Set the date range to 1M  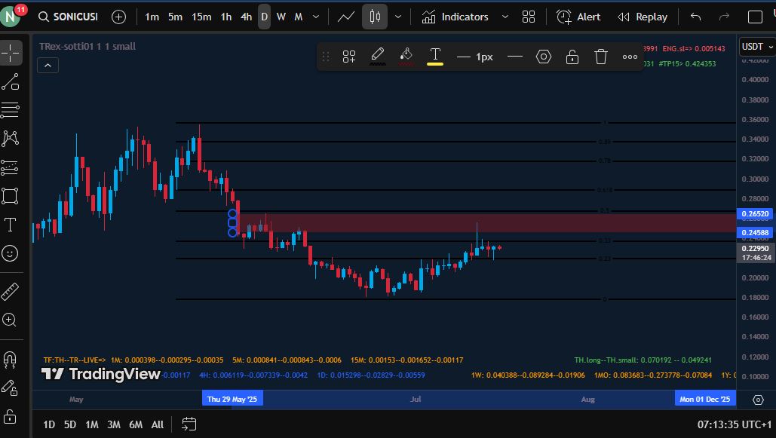[x=91, y=424]
